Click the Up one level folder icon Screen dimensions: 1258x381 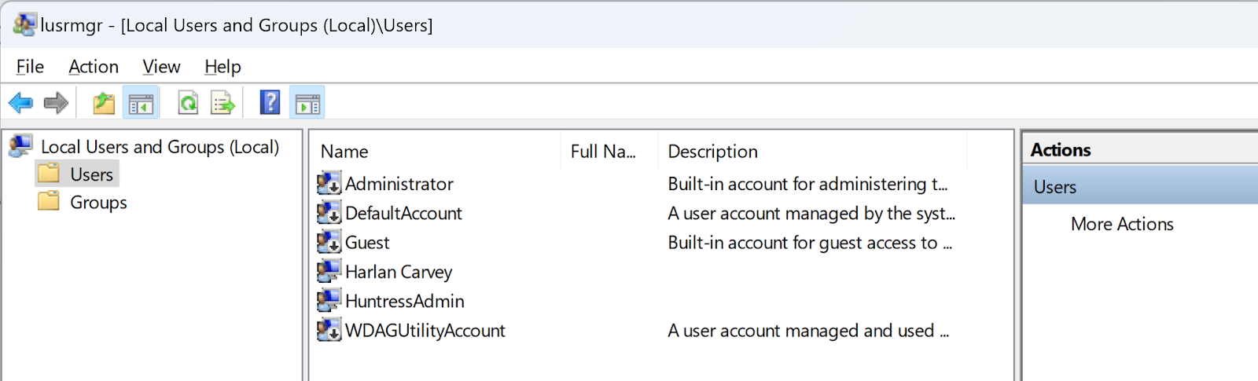tap(104, 103)
